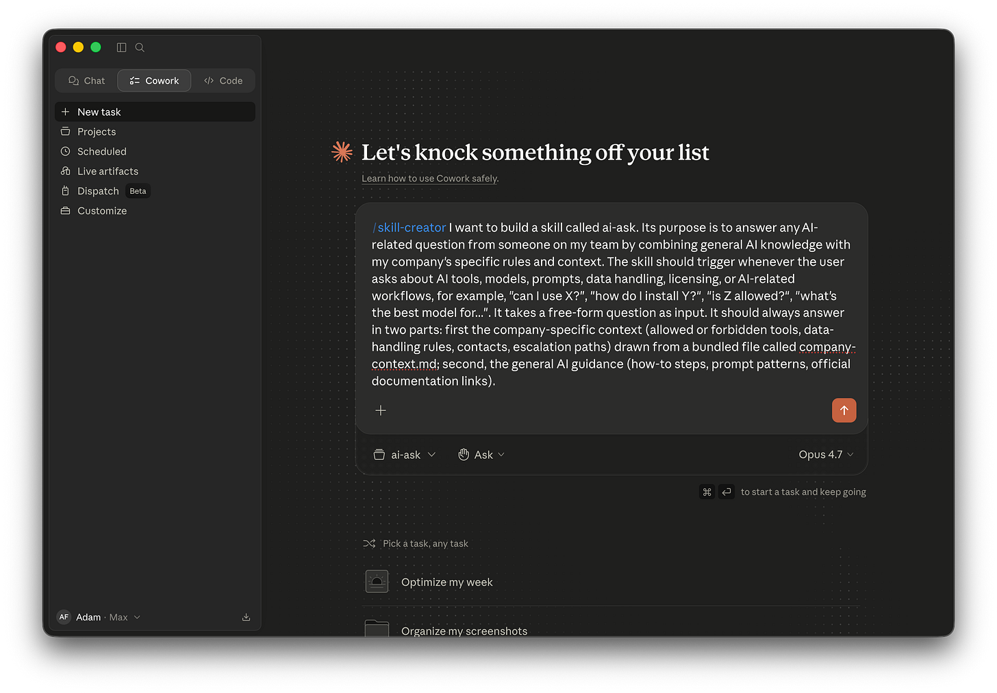The image size is (997, 693).
Task: Minimize the window with the yellow button
Action: 78,47
